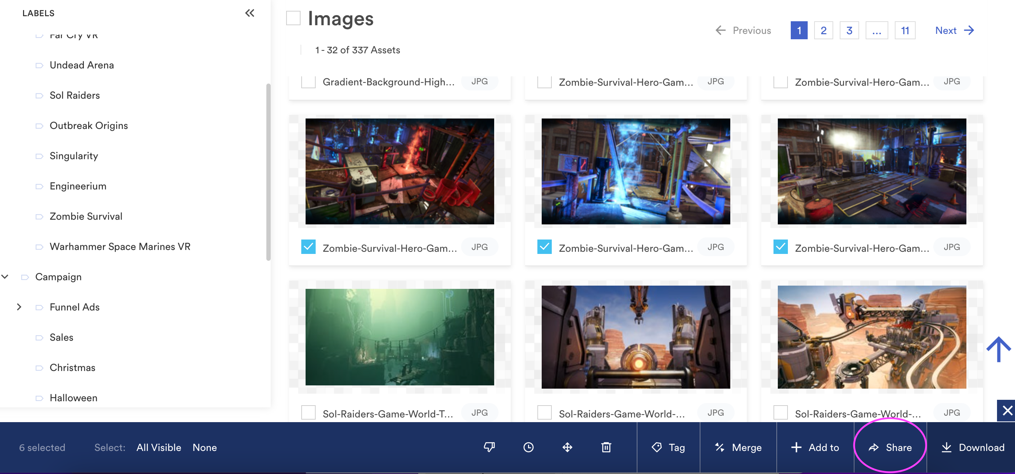Share the selected assets
This screenshot has width=1015, height=474.
890,448
